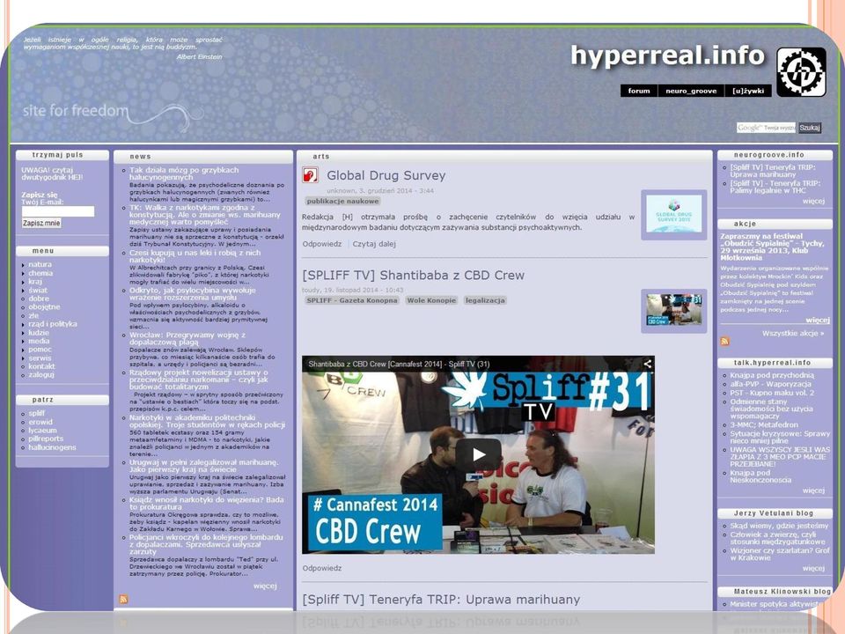Open the kontakt menu item
845x634 pixels.
pyautogui.click(x=41, y=366)
